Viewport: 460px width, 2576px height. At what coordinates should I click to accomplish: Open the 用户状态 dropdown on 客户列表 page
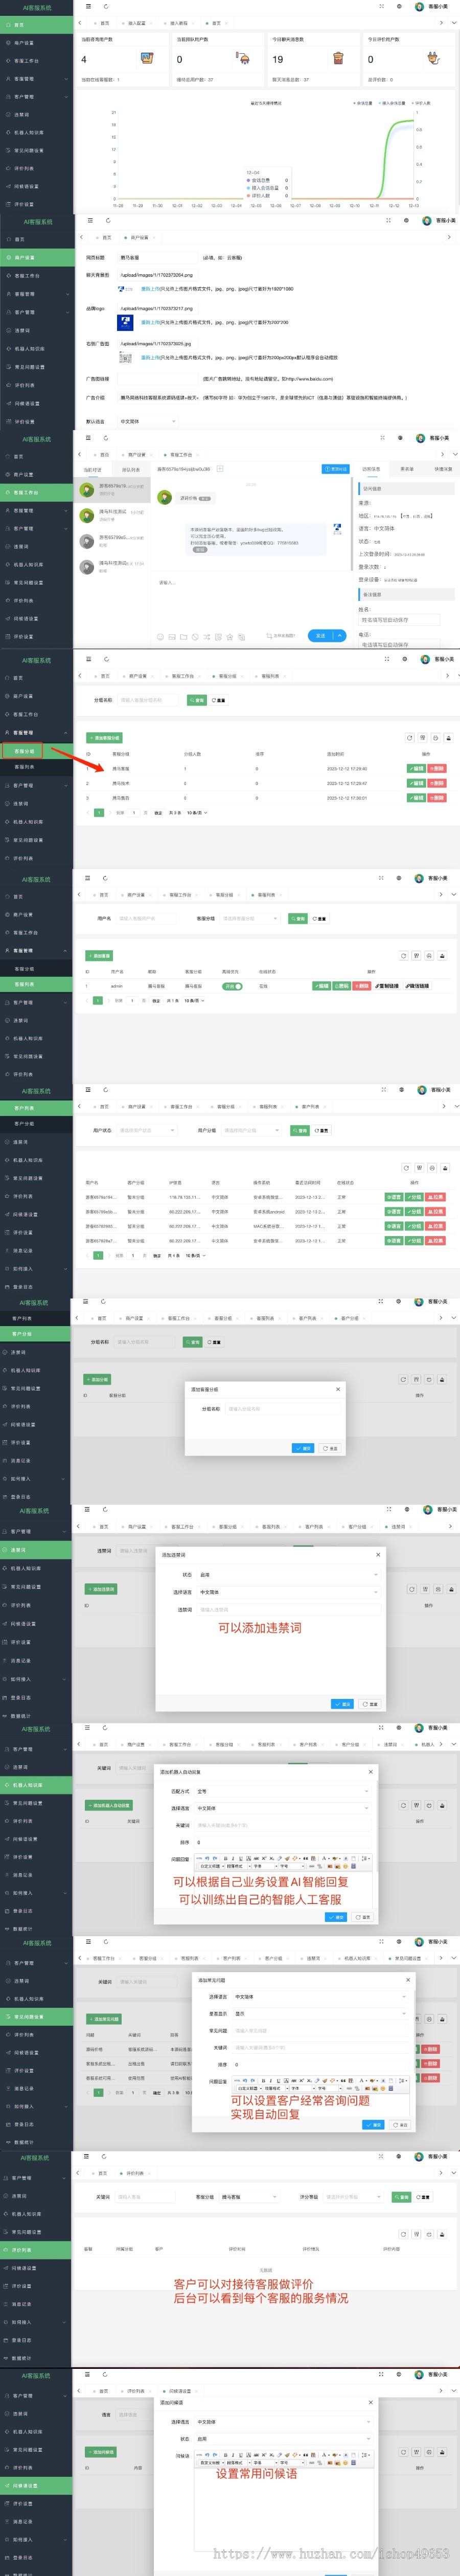147,1130
